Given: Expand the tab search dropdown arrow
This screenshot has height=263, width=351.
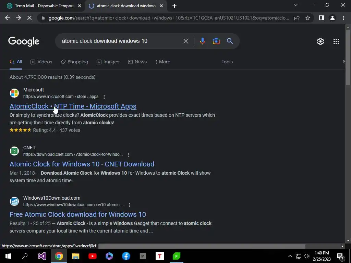Looking at the screenshot, I should coord(296,5).
